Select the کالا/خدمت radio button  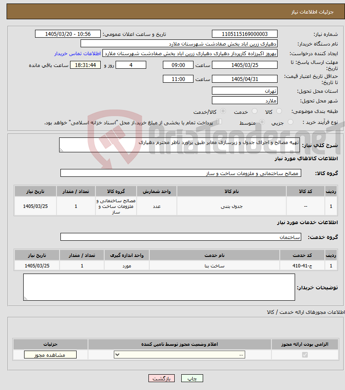(x=223, y=111)
